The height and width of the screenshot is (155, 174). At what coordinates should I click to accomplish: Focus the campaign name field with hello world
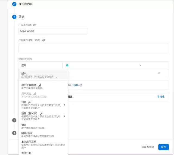click(53, 31)
